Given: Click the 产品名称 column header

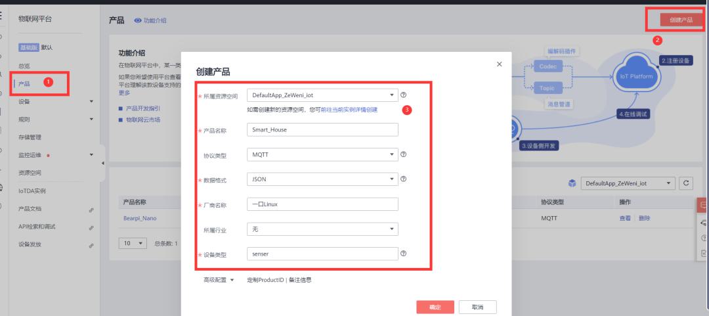Looking at the screenshot, I should tap(135, 202).
